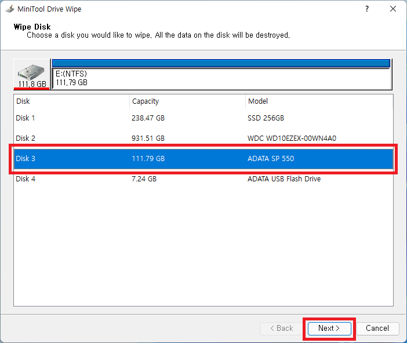The height and width of the screenshot is (343, 407).
Task: Select the Disk 1 row
Action: coord(203,118)
